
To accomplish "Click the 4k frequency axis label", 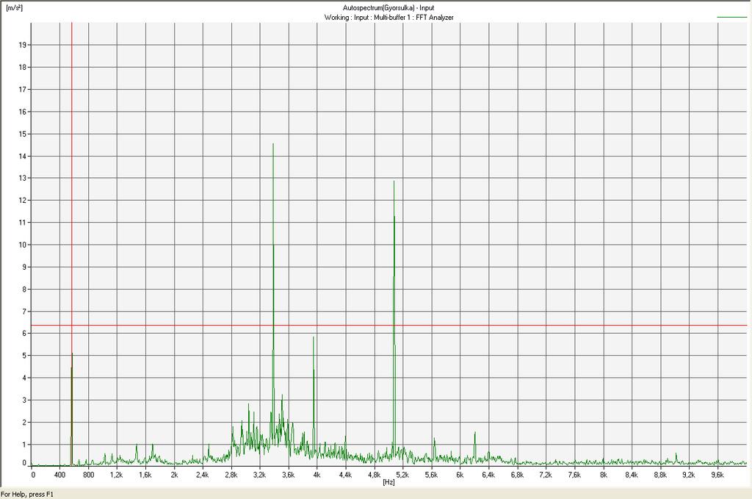I will (x=317, y=475).
